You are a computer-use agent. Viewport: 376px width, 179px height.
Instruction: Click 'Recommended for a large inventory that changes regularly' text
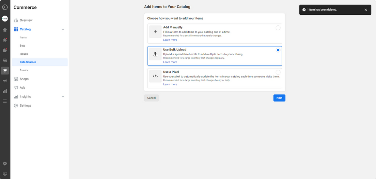tap(194, 58)
